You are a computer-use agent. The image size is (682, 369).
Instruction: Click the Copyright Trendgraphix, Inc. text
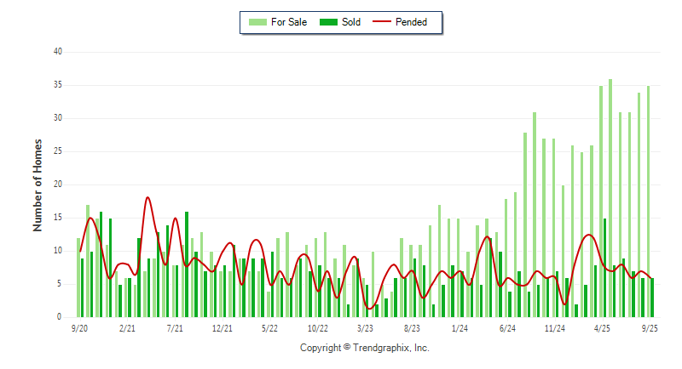click(x=365, y=348)
